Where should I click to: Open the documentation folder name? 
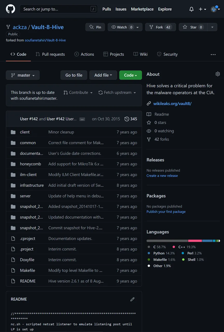click(32, 153)
